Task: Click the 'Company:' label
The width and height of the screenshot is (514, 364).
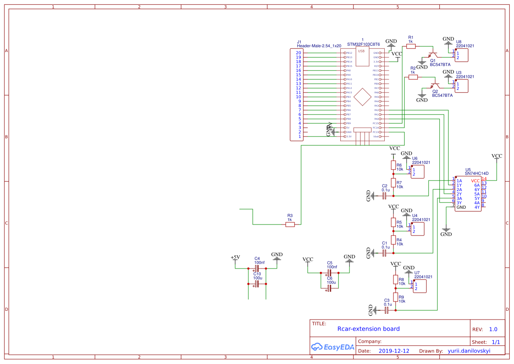Action: (x=369, y=342)
